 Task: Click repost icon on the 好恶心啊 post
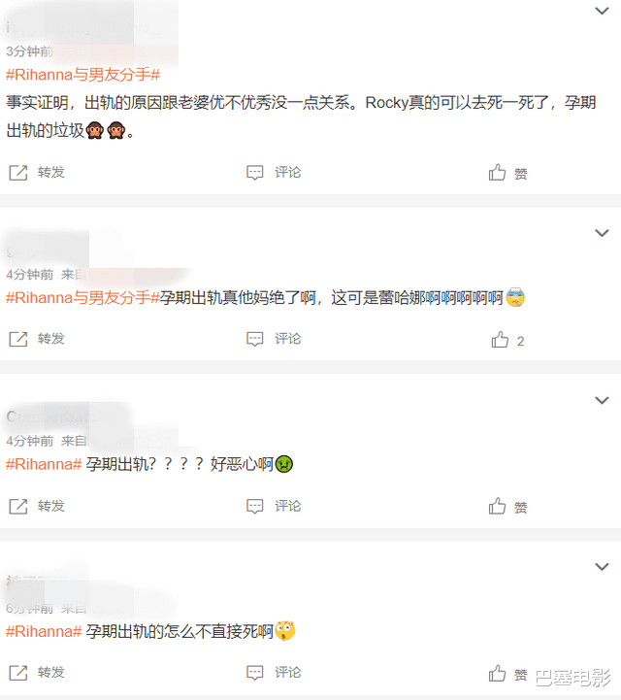[x=18, y=506]
